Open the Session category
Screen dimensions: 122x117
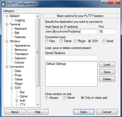tap(15, 16)
